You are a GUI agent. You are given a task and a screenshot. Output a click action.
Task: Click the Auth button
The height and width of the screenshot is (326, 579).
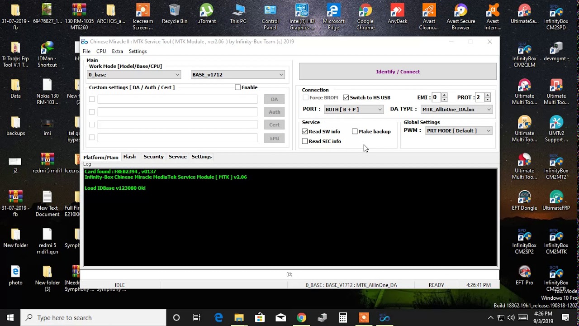[274, 112]
